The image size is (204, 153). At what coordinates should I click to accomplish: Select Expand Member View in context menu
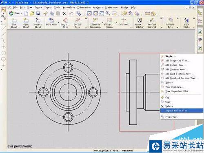[182, 111]
